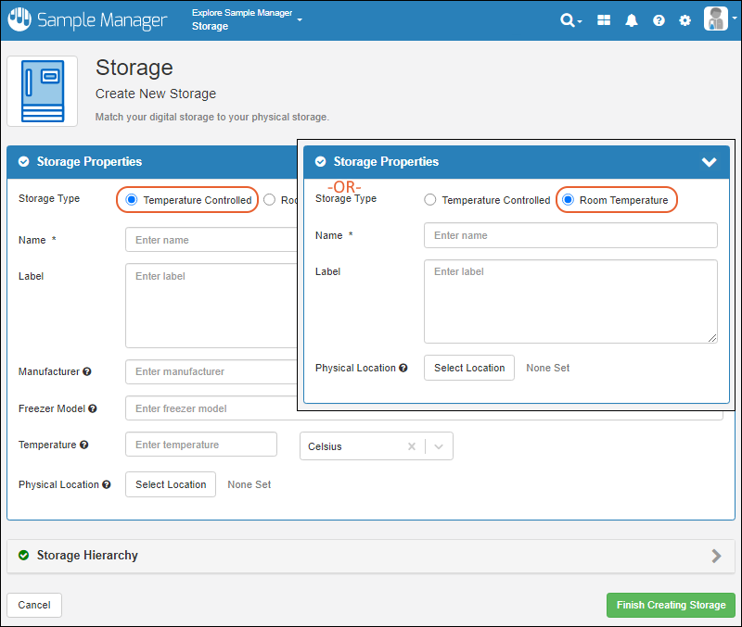
Task: Click the dashboard grid icon
Action: tap(604, 20)
